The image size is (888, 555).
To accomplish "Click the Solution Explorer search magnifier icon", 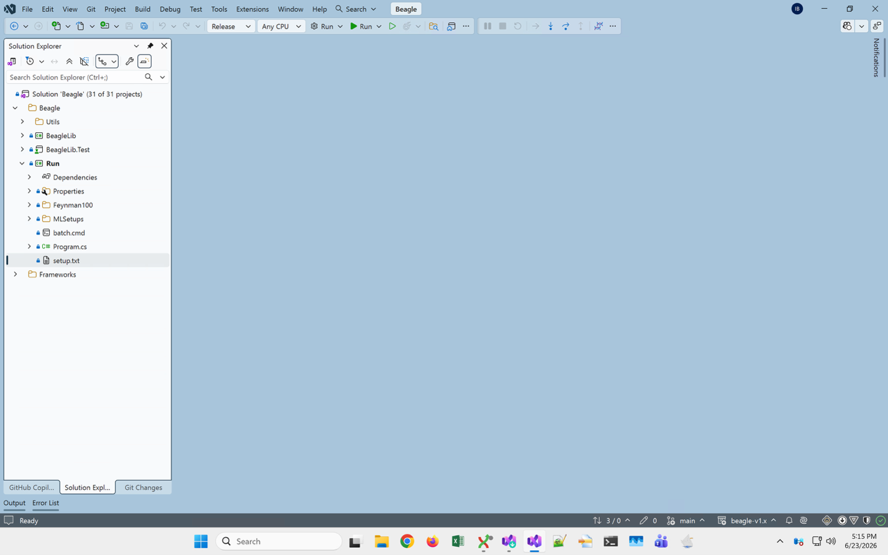I will point(148,77).
